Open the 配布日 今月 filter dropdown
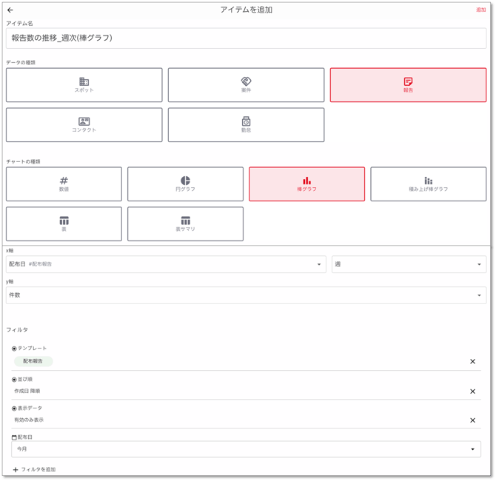Screen dimensions: 496x481 point(246,449)
